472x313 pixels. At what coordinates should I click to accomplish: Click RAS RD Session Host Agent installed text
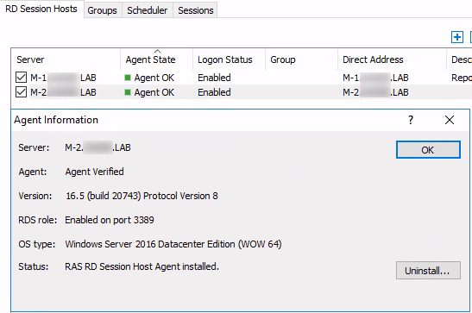click(x=142, y=266)
